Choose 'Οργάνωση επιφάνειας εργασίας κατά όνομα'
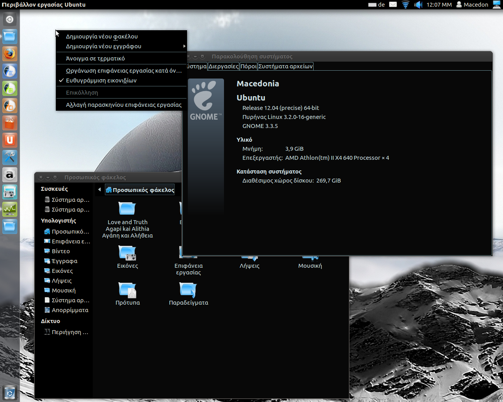Screen dimensions: 503x402 pyautogui.click(x=121, y=71)
